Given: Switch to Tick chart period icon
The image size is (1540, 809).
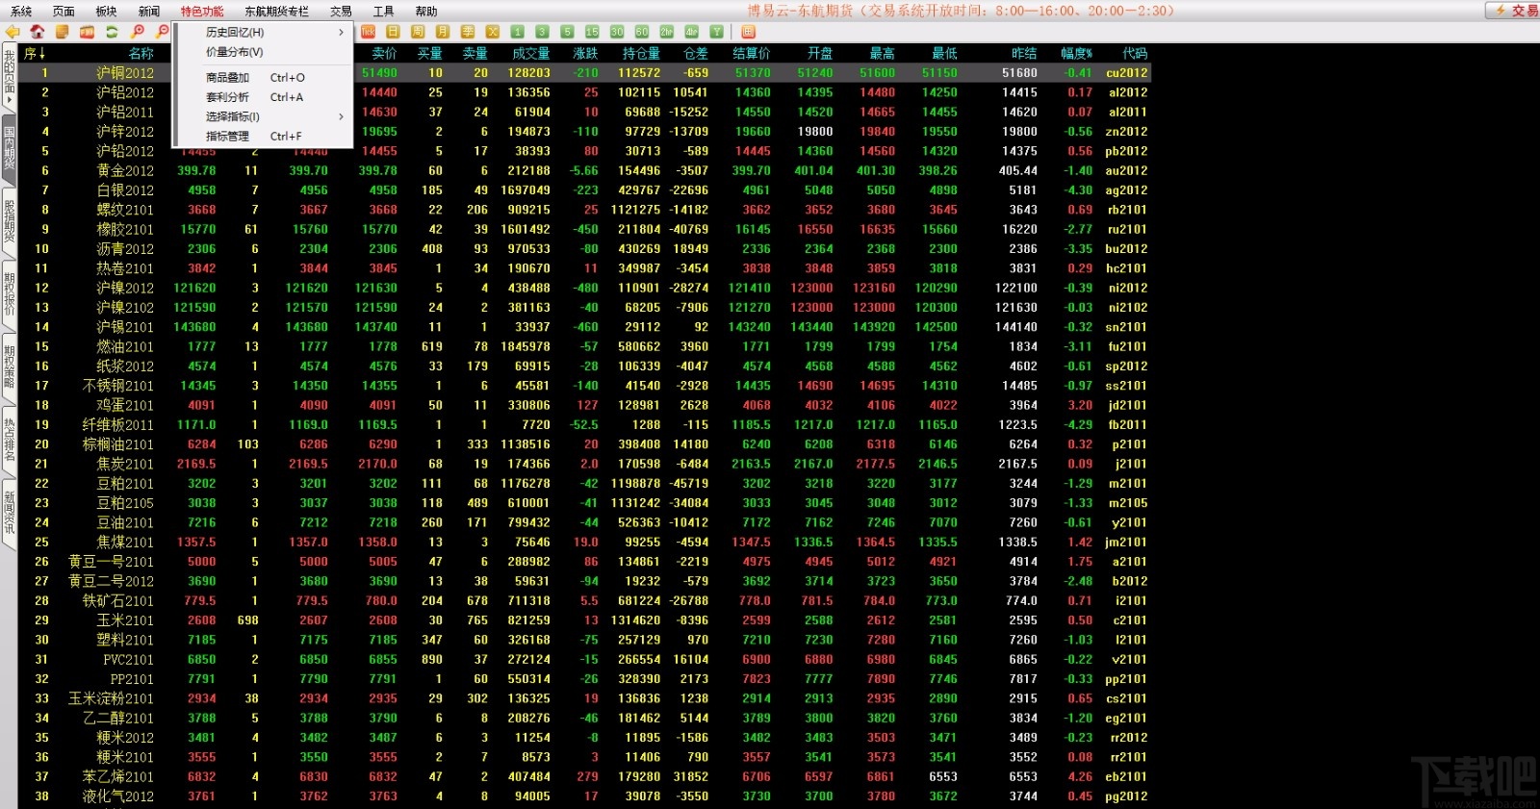Looking at the screenshot, I should click(368, 32).
